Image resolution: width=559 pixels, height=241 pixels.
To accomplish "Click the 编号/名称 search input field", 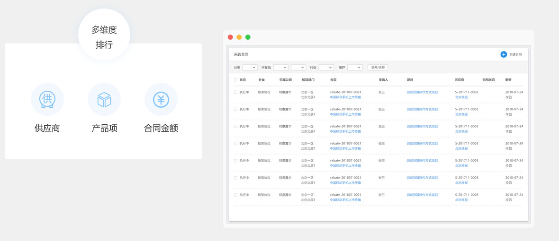I will click(x=378, y=68).
